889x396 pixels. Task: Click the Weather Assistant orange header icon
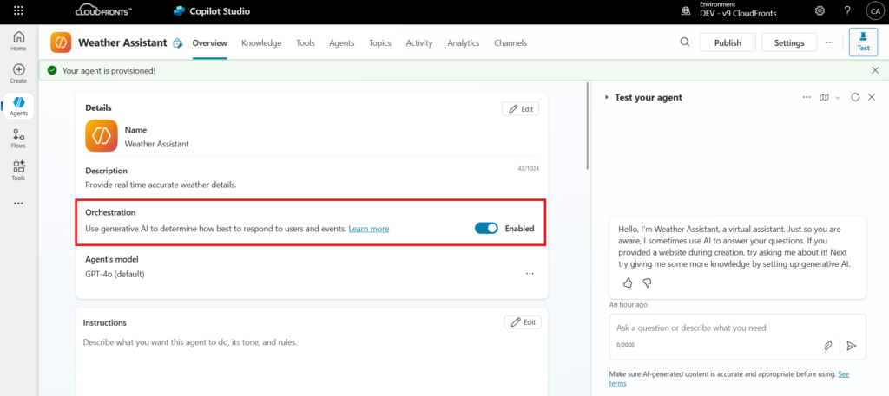(61, 42)
